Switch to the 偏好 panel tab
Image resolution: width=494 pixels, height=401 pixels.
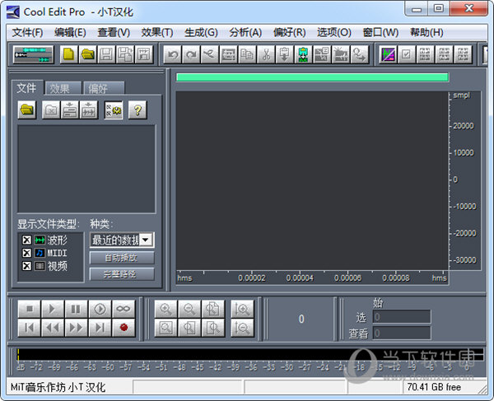click(104, 88)
